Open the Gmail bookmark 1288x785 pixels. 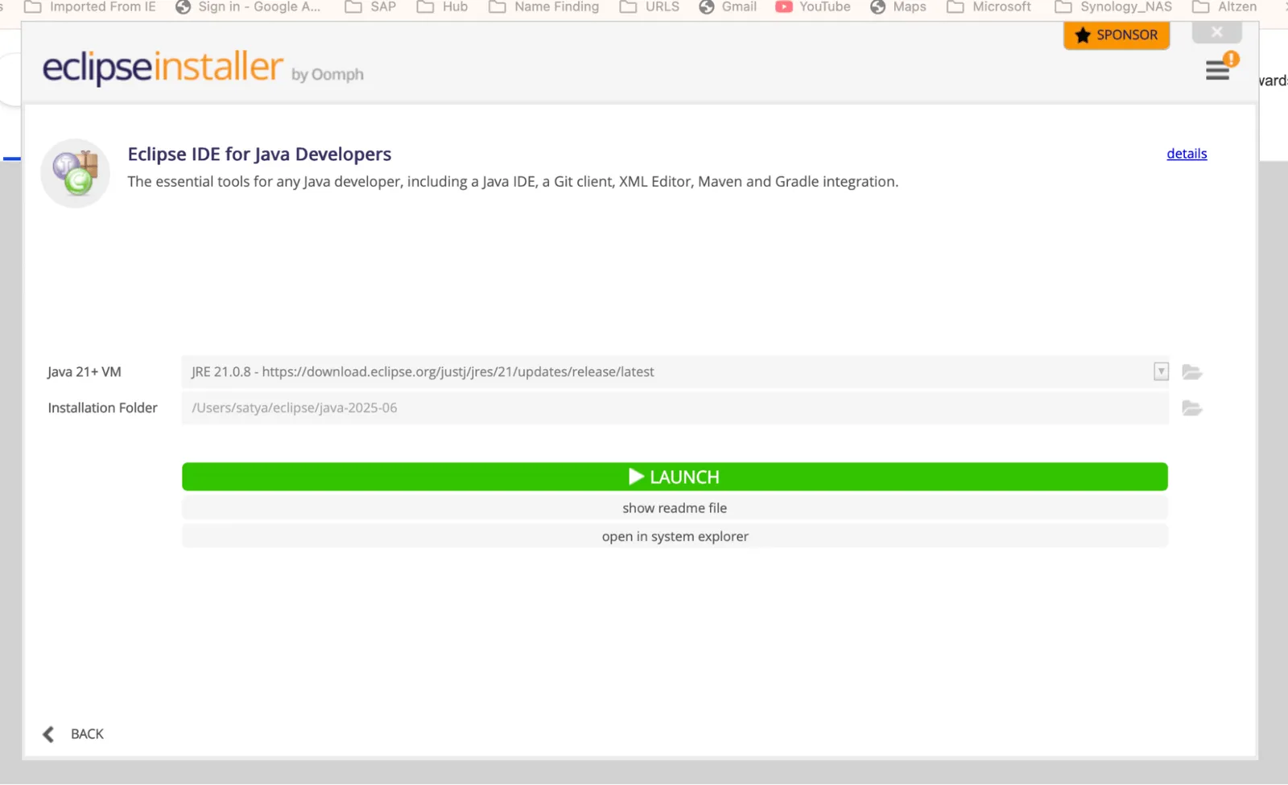[x=728, y=6]
